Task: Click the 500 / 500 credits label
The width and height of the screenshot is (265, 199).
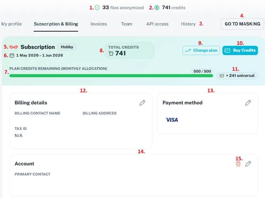Action: 202,71
